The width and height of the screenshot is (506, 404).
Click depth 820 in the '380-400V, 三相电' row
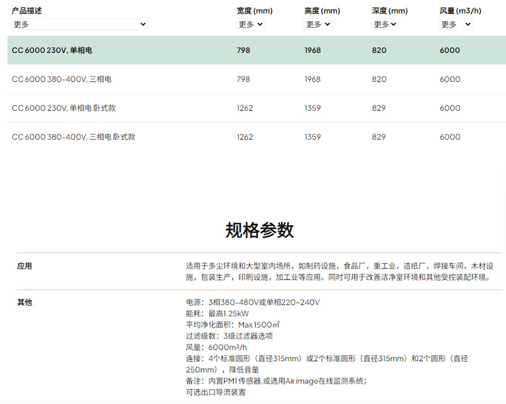pos(379,79)
